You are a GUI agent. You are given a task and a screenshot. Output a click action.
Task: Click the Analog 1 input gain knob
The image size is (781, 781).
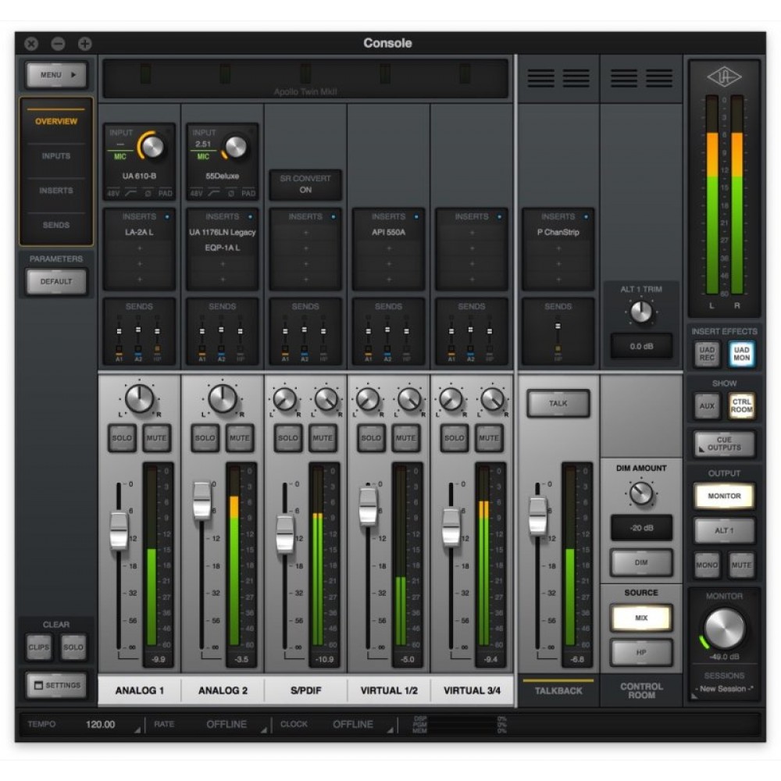(x=152, y=146)
